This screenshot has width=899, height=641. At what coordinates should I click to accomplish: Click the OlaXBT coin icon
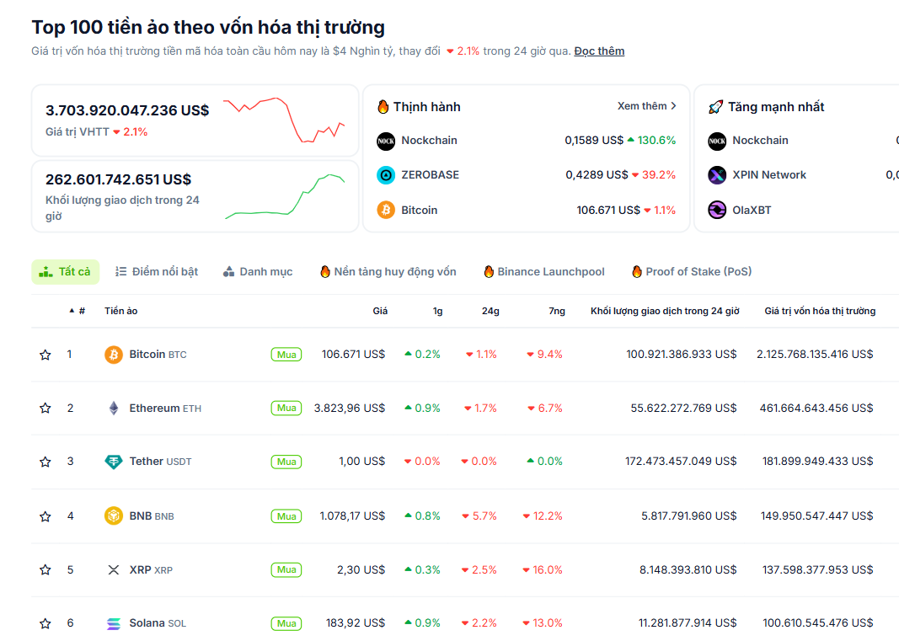(717, 210)
